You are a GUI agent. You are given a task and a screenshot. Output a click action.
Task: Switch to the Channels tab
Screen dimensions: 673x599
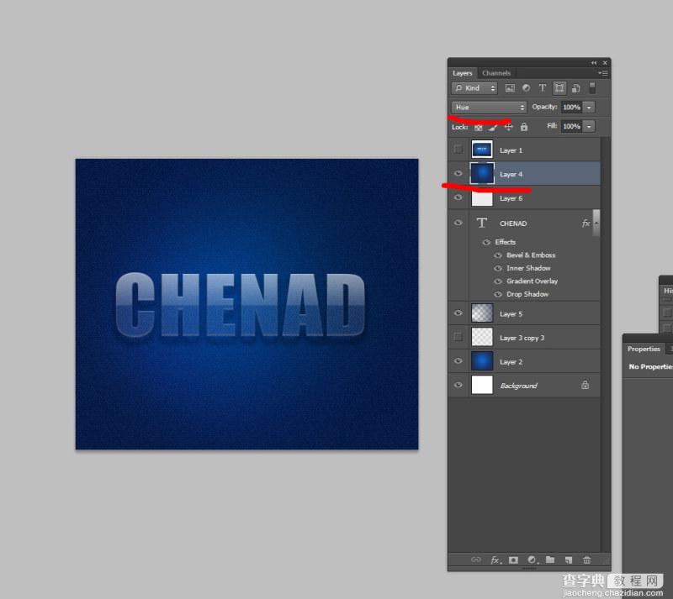(x=496, y=73)
